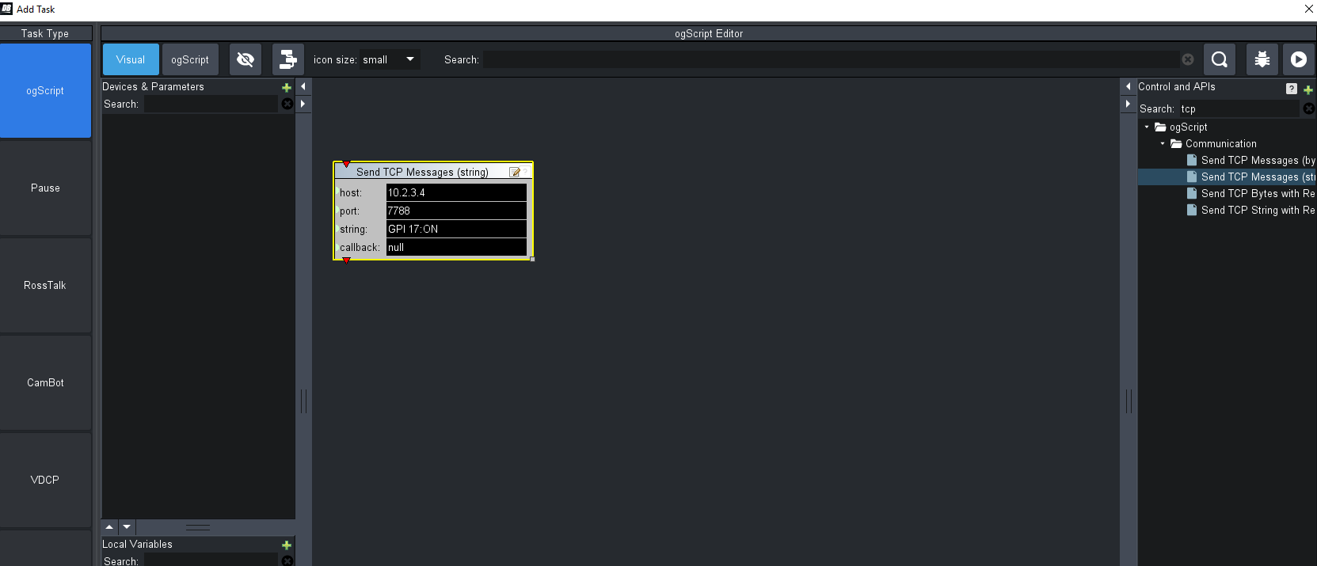The image size is (1317, 566).
Task: Edit the Send TCP Messages block via pencil icon
Action: click(x=515, y=172)
